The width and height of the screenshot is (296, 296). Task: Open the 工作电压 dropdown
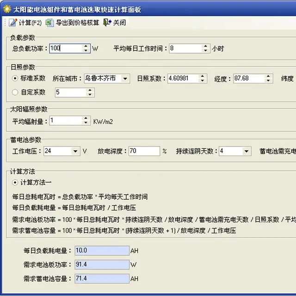(x=75, y=151)
